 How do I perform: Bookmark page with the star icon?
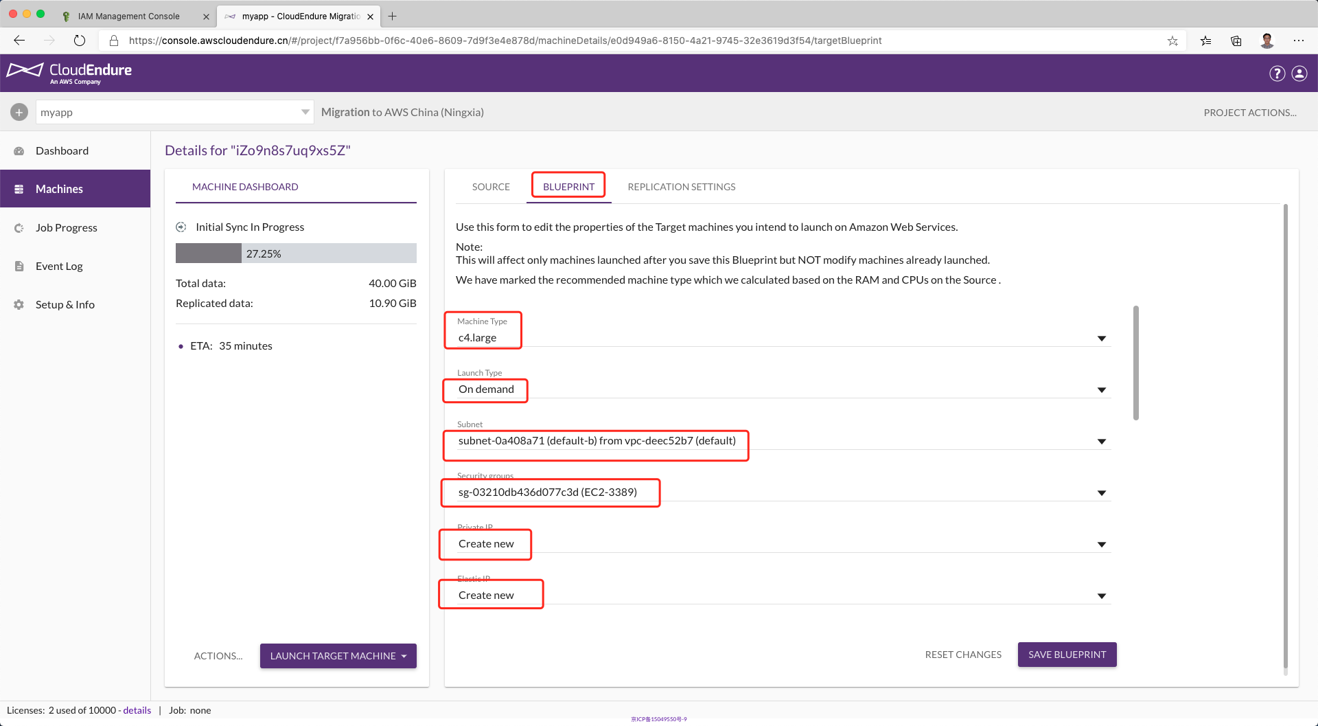click(1172, 41)
